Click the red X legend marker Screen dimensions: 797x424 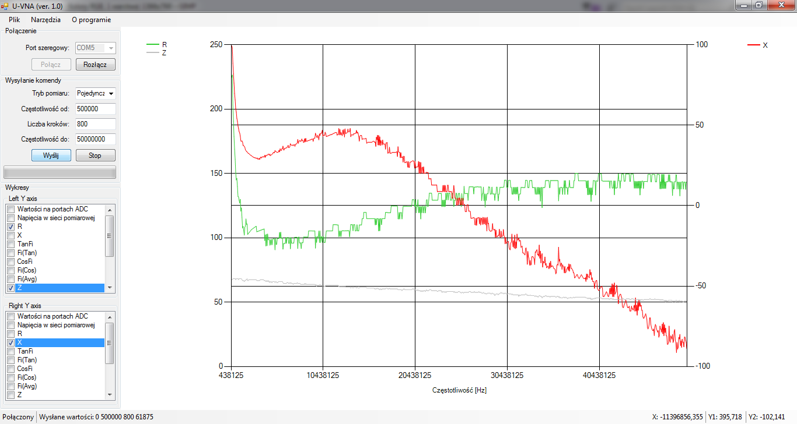tap(754, 45)
